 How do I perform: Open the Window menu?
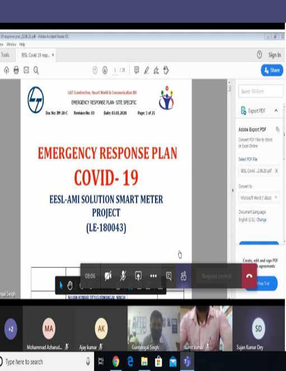(x=11, y=44)
